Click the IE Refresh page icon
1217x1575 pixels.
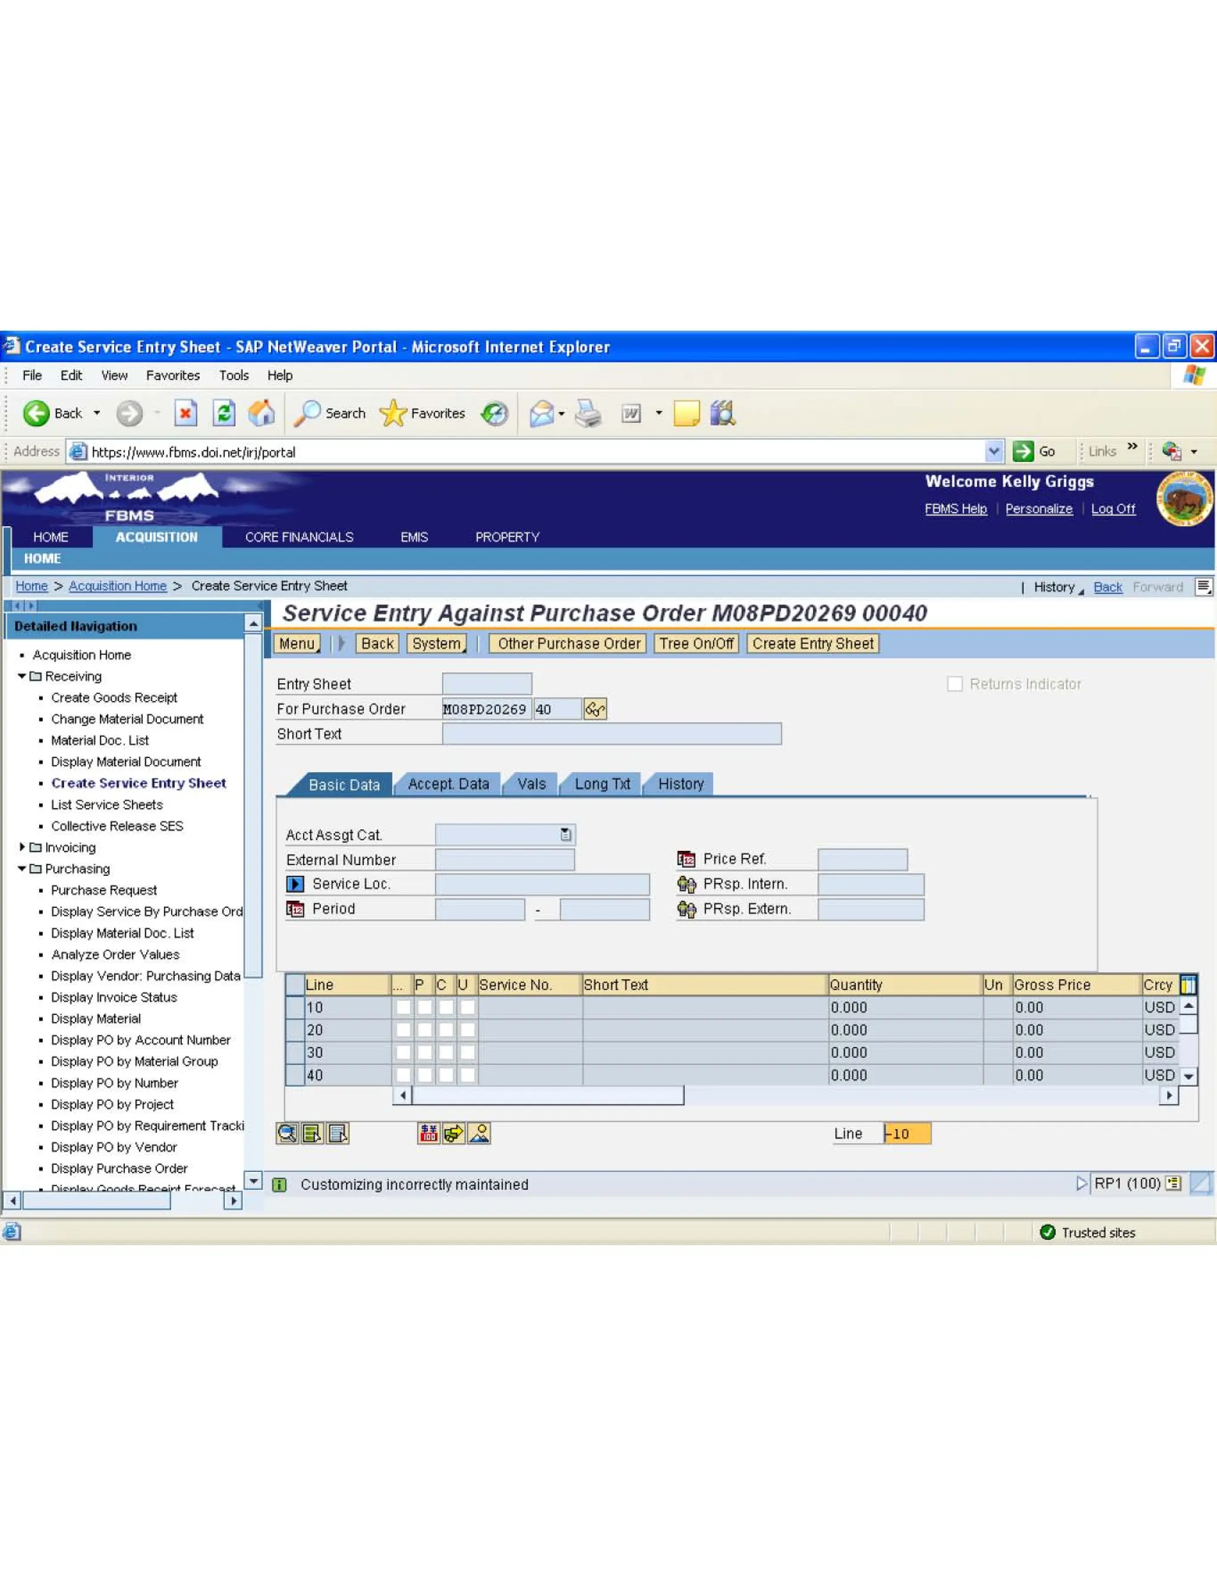pyautogui.click(x=224, y=413)
